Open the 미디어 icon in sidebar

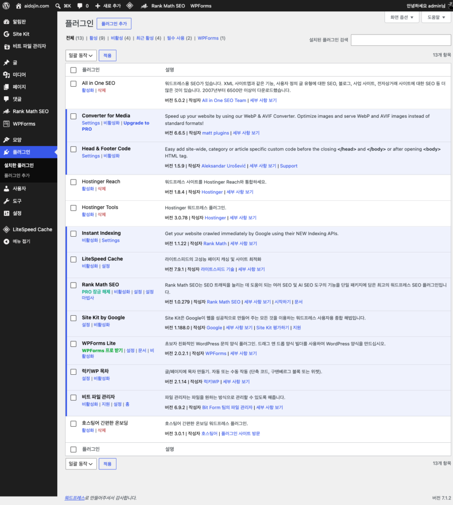(6, 75)
